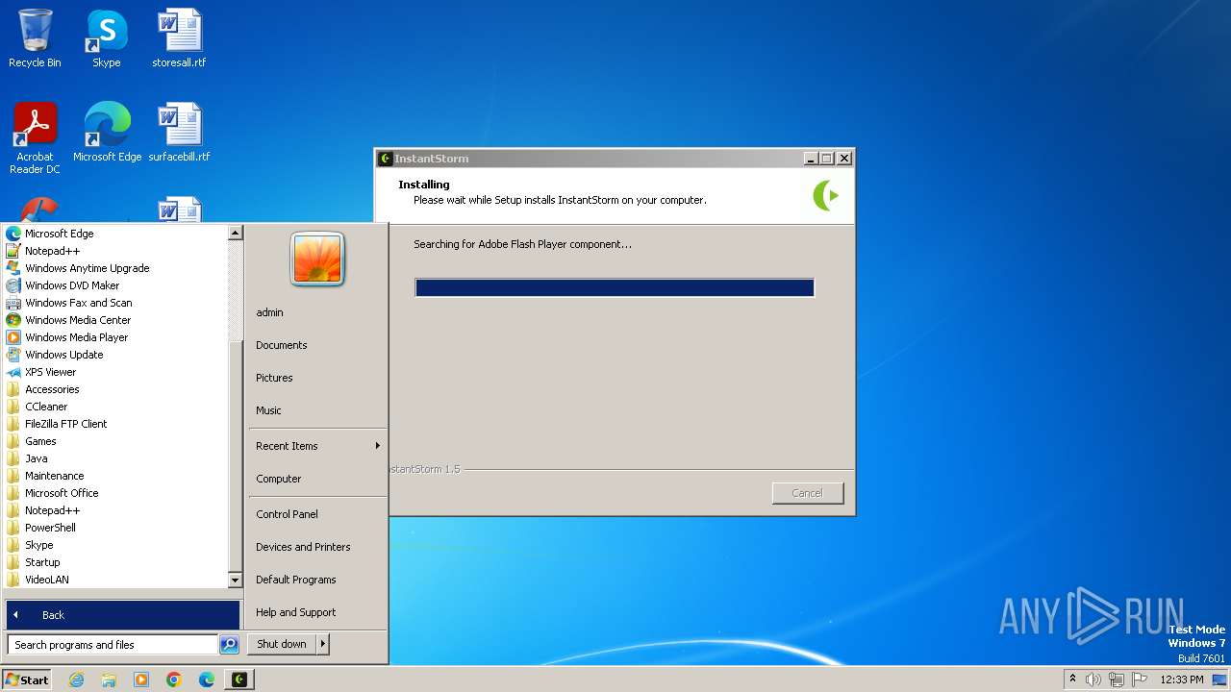Click the Start button
The width and height of the screenshot is (1231, 692).
[x=27, y=680]
